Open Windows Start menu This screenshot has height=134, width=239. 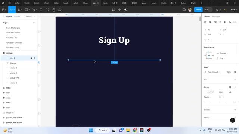tap(91, 130)
